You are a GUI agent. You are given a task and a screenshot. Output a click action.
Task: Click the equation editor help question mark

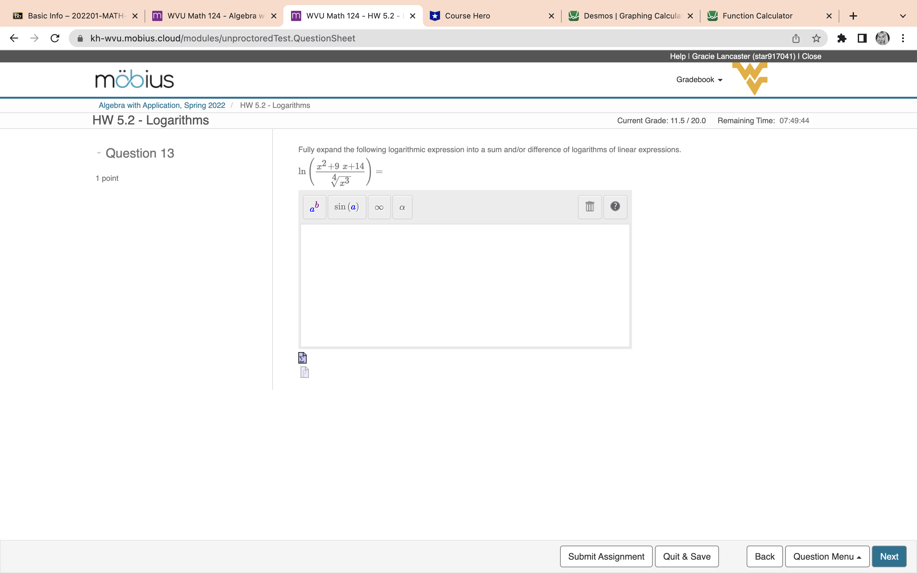pos(615,207)
